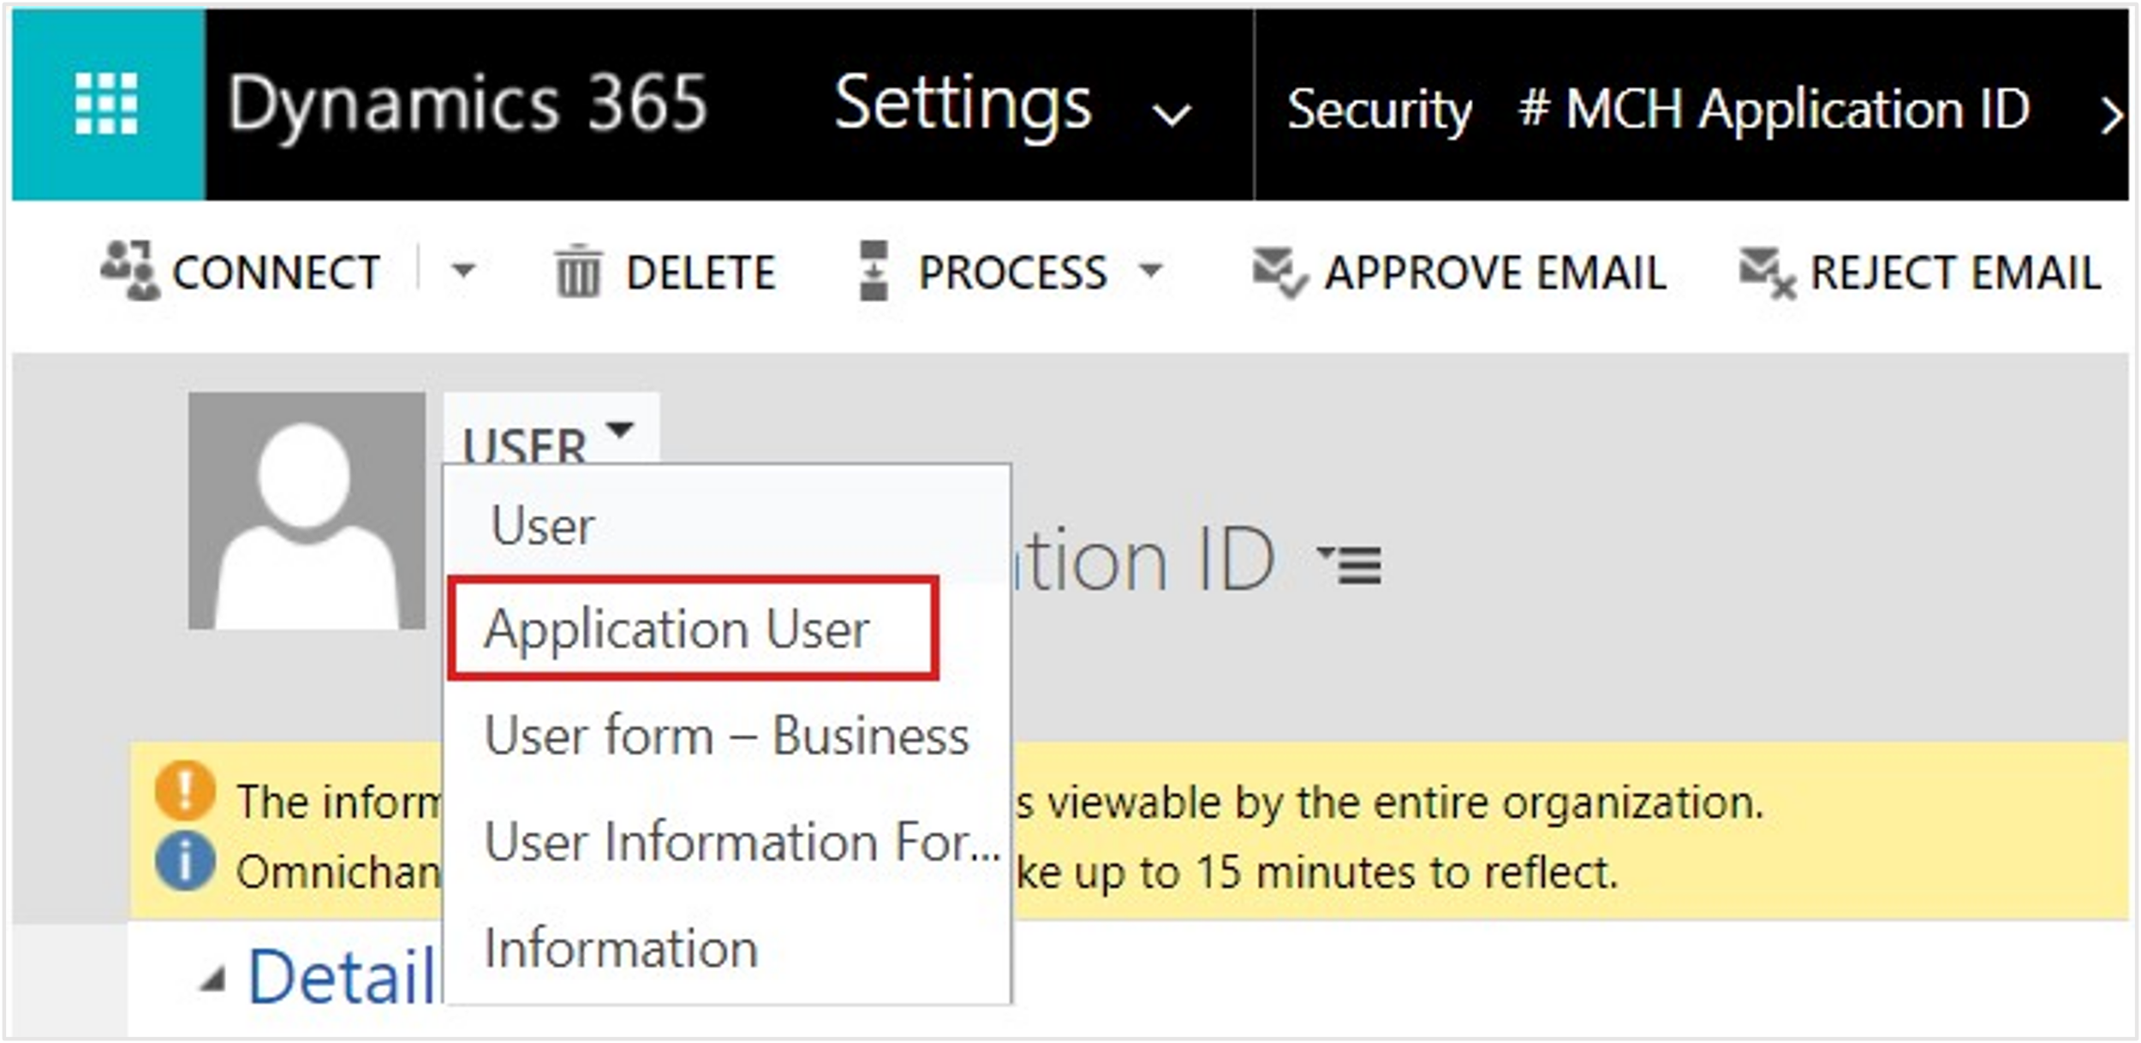Collapse the Details section triangle

212,978
